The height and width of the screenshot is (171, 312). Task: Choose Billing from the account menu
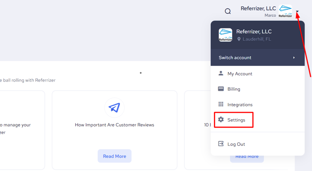coord(234,89)
